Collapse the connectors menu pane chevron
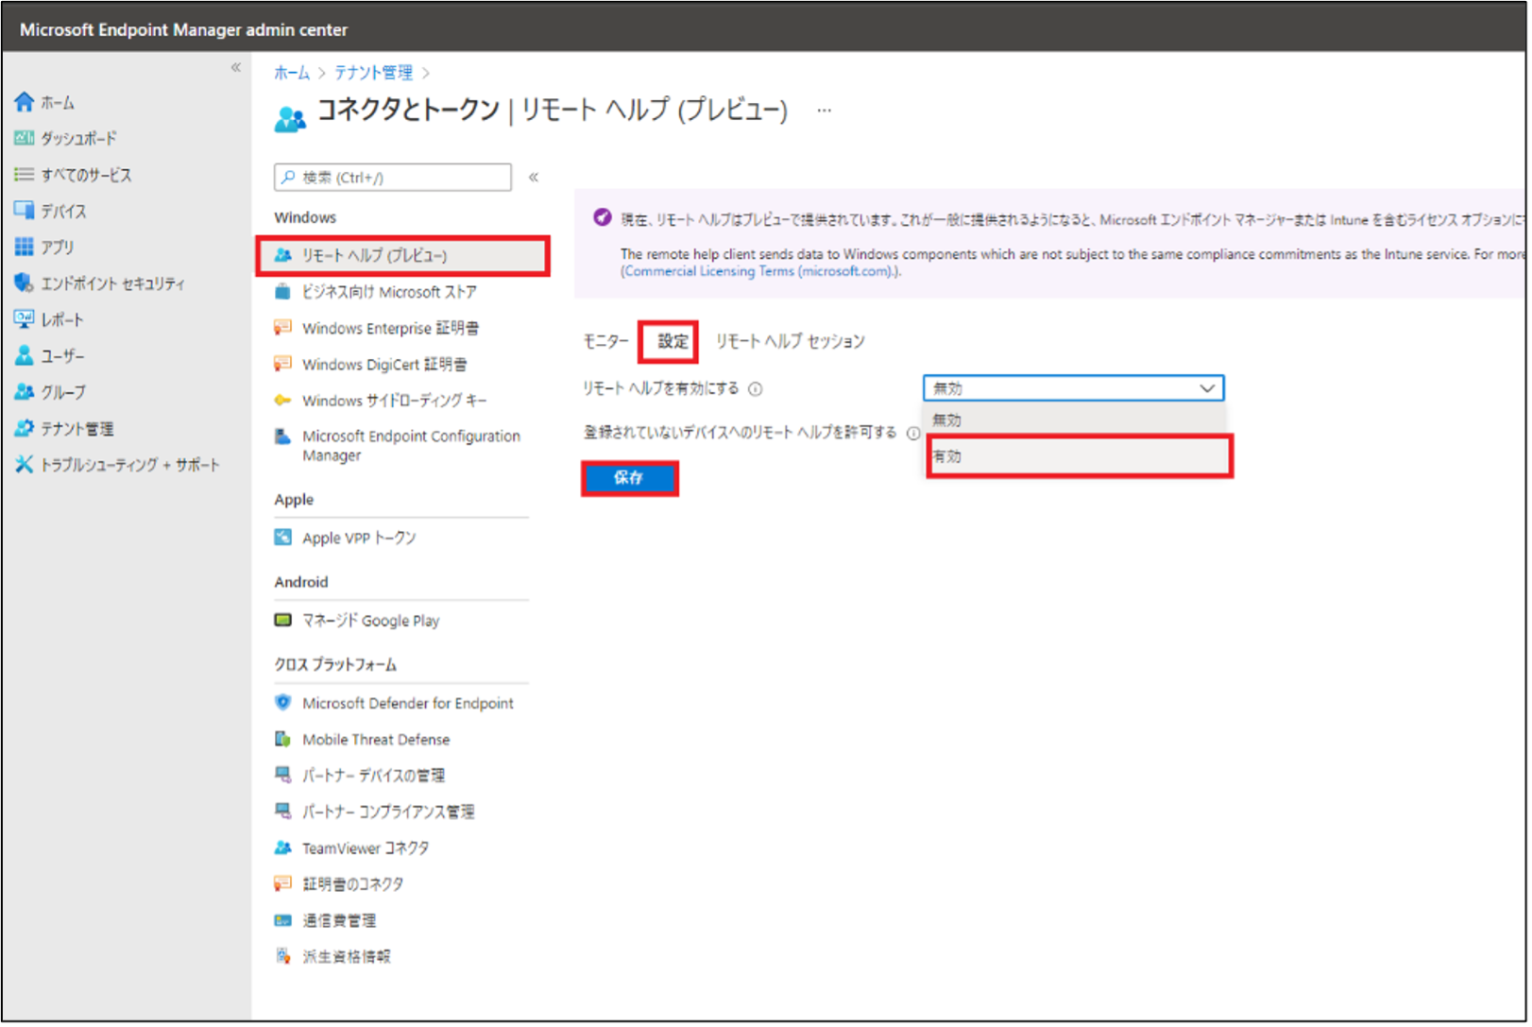Image resolution: width=1532 pixels, height=1027 pixels. [x=535, y=178]
